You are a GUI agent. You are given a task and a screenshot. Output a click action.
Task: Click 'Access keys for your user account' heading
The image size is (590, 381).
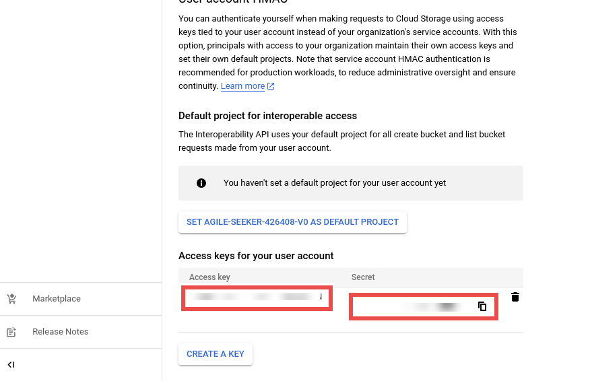[x=256, y=256]
